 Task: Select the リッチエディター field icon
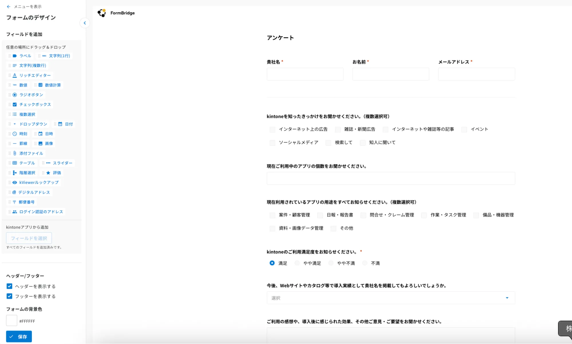pyautogui.click(x=15, y=75)
